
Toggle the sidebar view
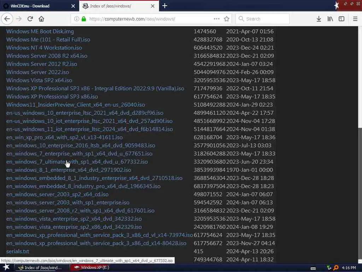coord(341,19)
